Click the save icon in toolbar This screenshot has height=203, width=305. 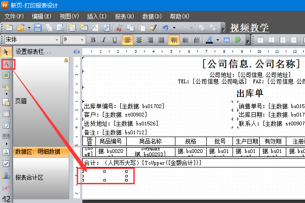[37, 28]
